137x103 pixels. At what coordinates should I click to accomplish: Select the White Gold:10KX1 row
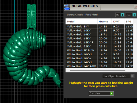point(99,54)
